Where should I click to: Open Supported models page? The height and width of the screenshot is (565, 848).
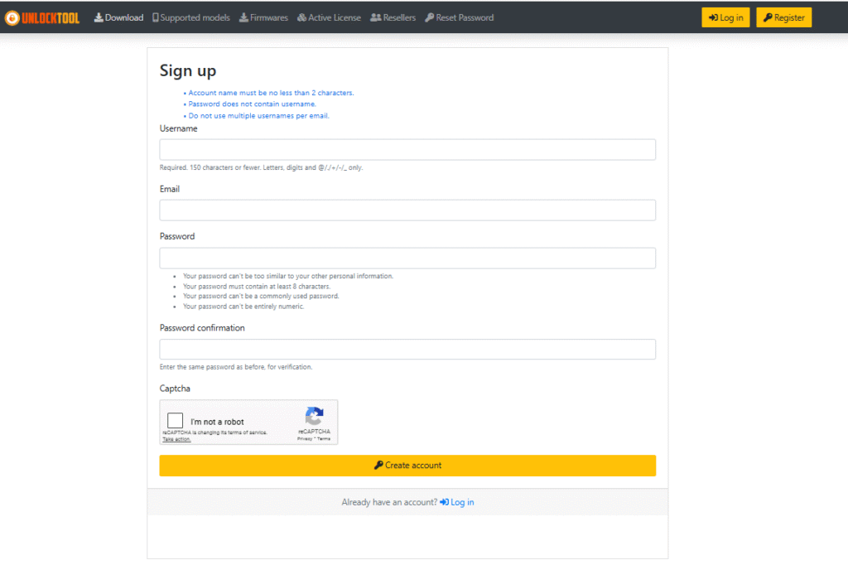pos(191,17)
